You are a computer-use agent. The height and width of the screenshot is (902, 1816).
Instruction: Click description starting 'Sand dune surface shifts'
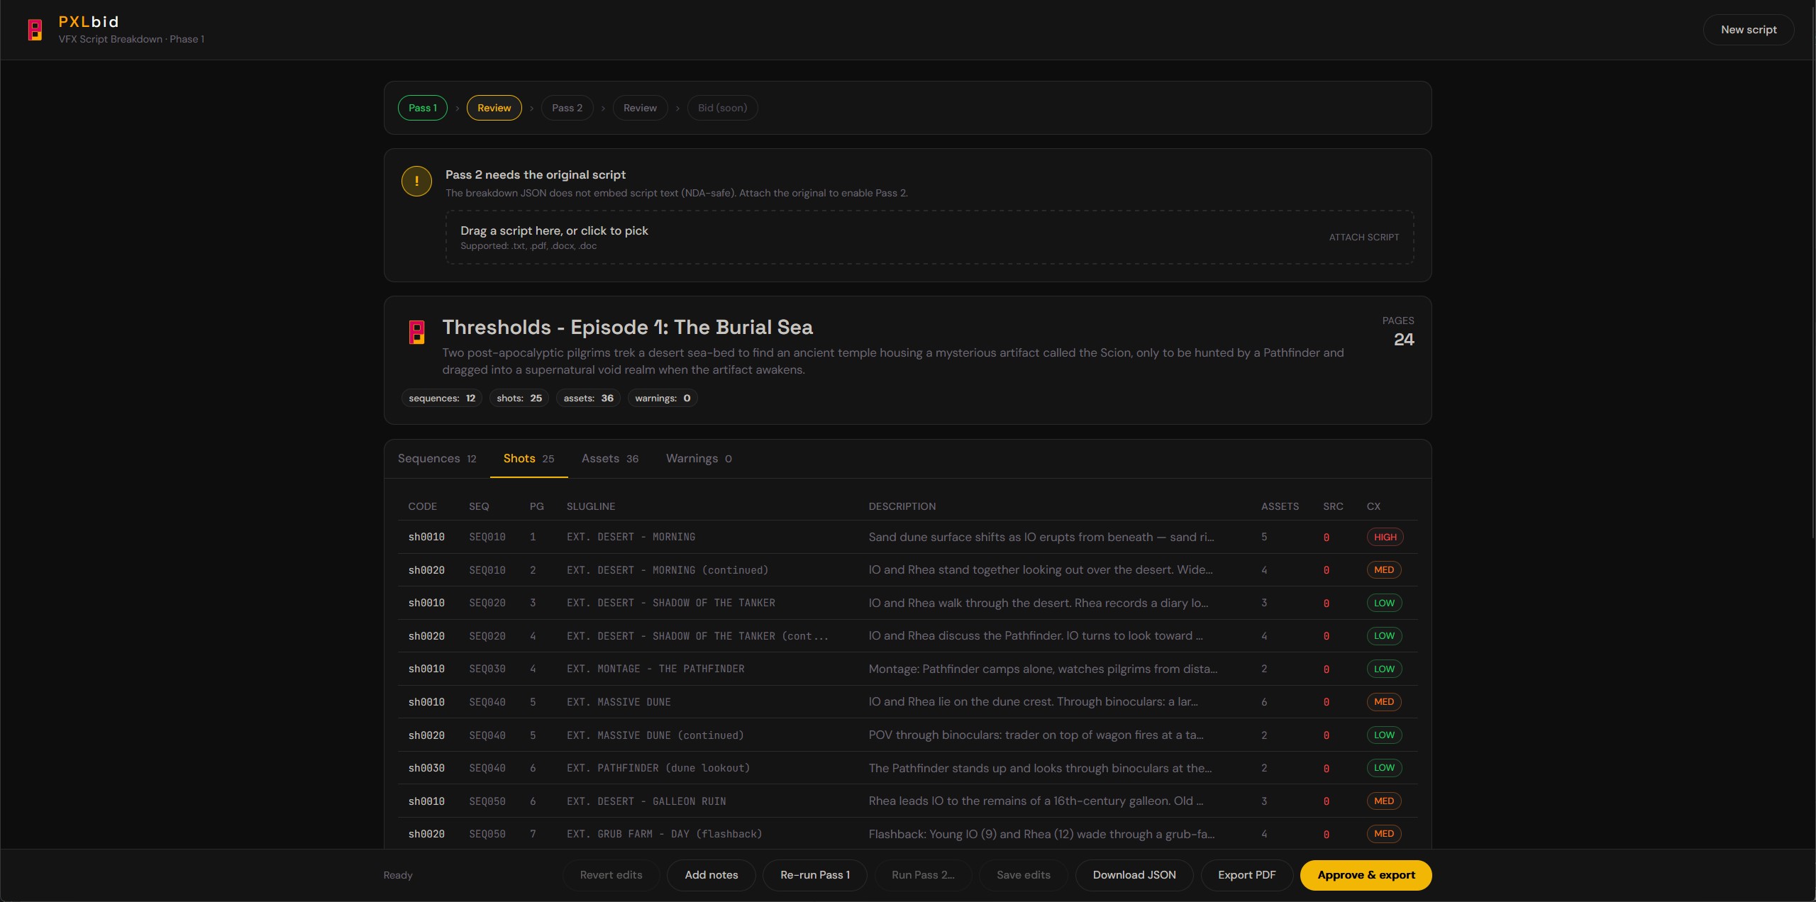1041,538
